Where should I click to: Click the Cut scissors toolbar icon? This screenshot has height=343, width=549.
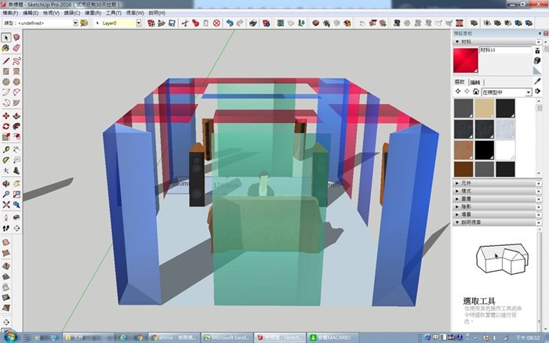click(x=185, y=23)
